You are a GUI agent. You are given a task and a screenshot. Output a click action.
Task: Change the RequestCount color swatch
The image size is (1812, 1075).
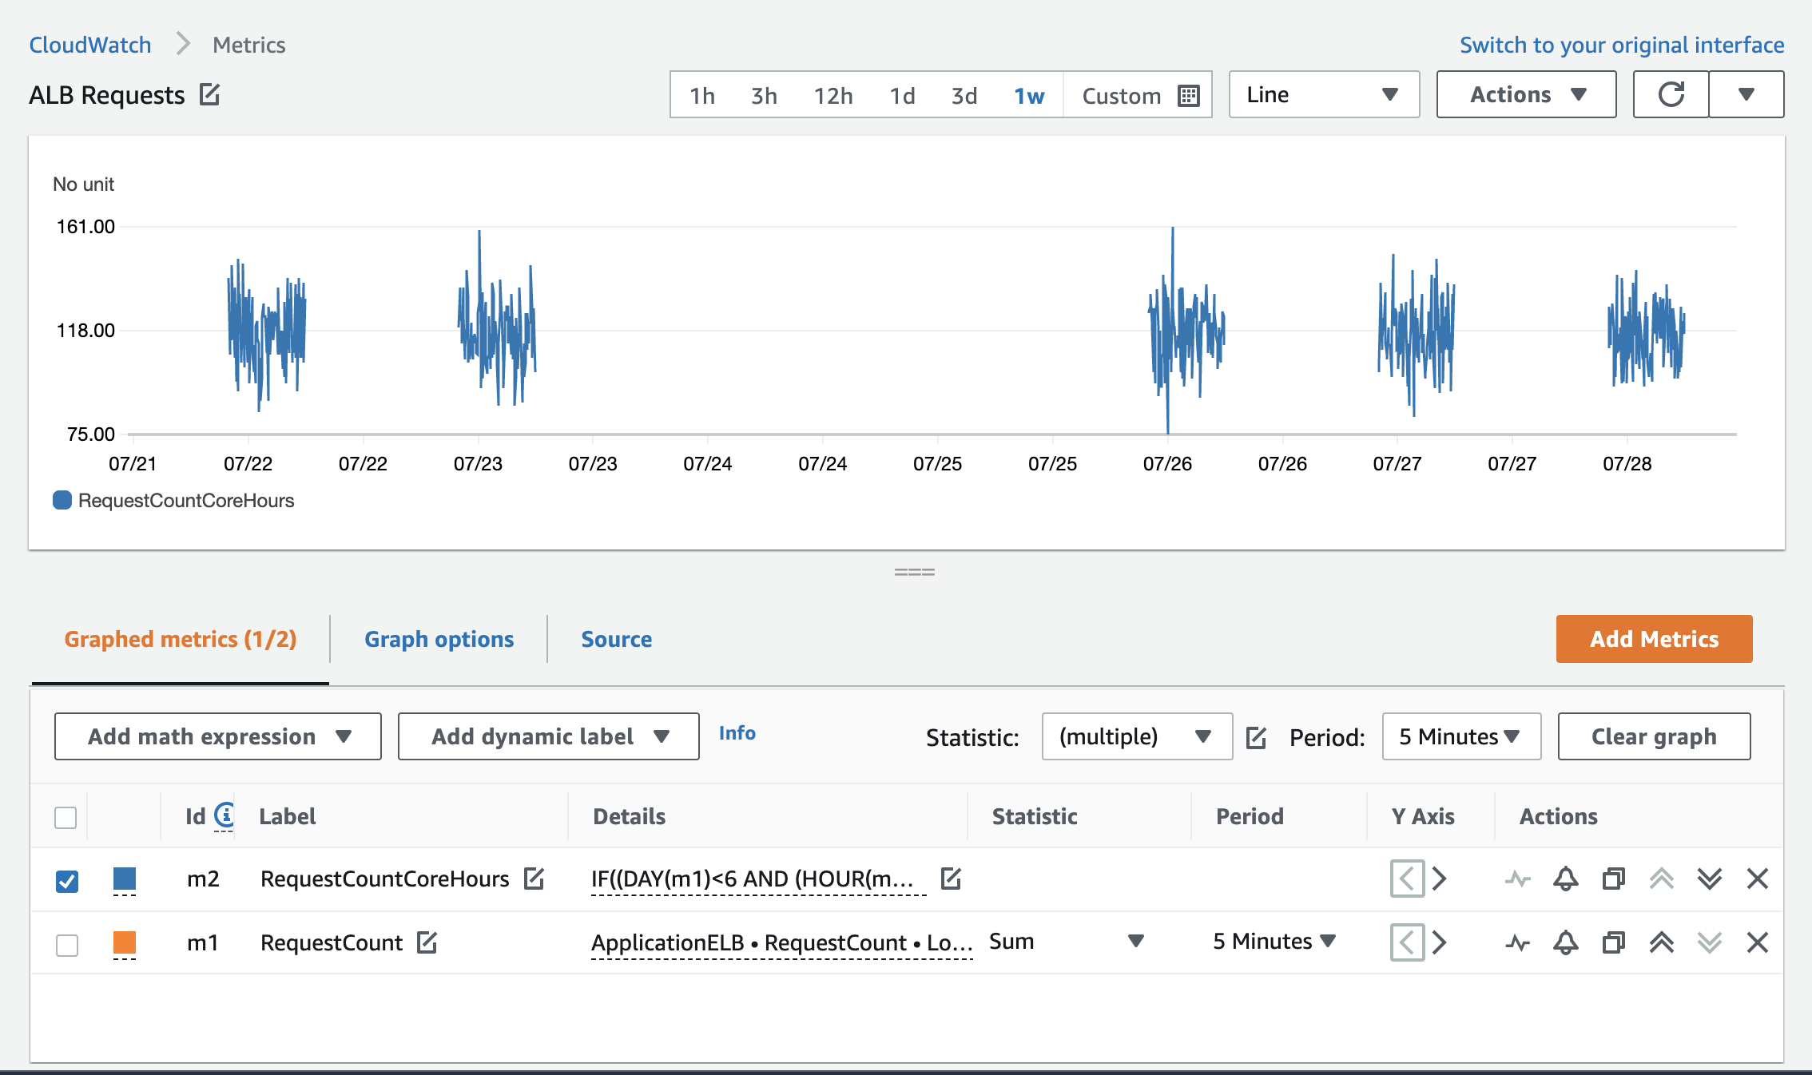(x=124, y=943)
